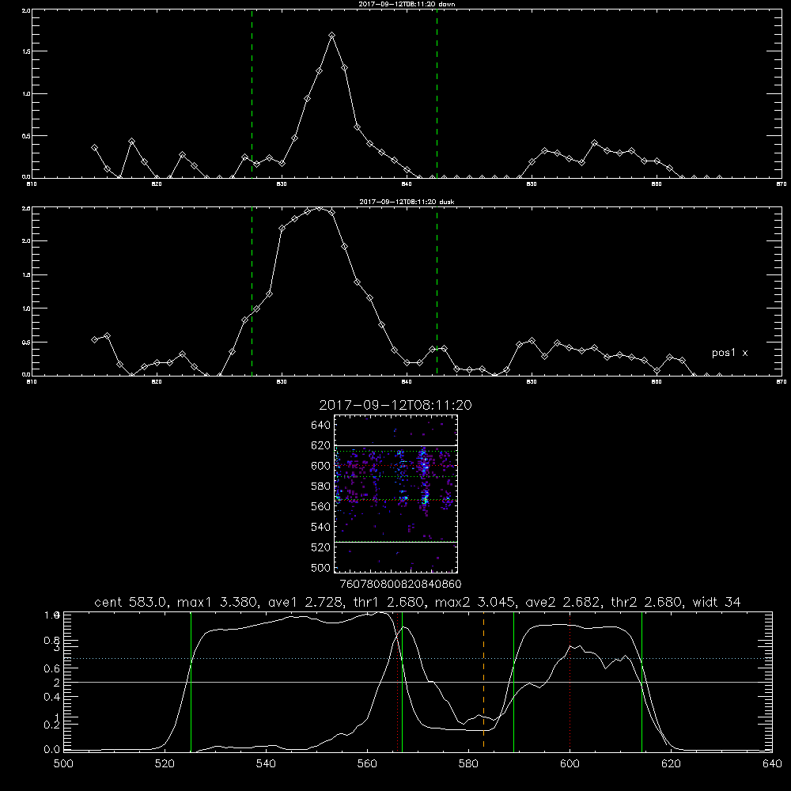The image size is (791, 791).
Task: Click the x-axis label 830 under the dawn plot
Action: (x=282, y=184)
